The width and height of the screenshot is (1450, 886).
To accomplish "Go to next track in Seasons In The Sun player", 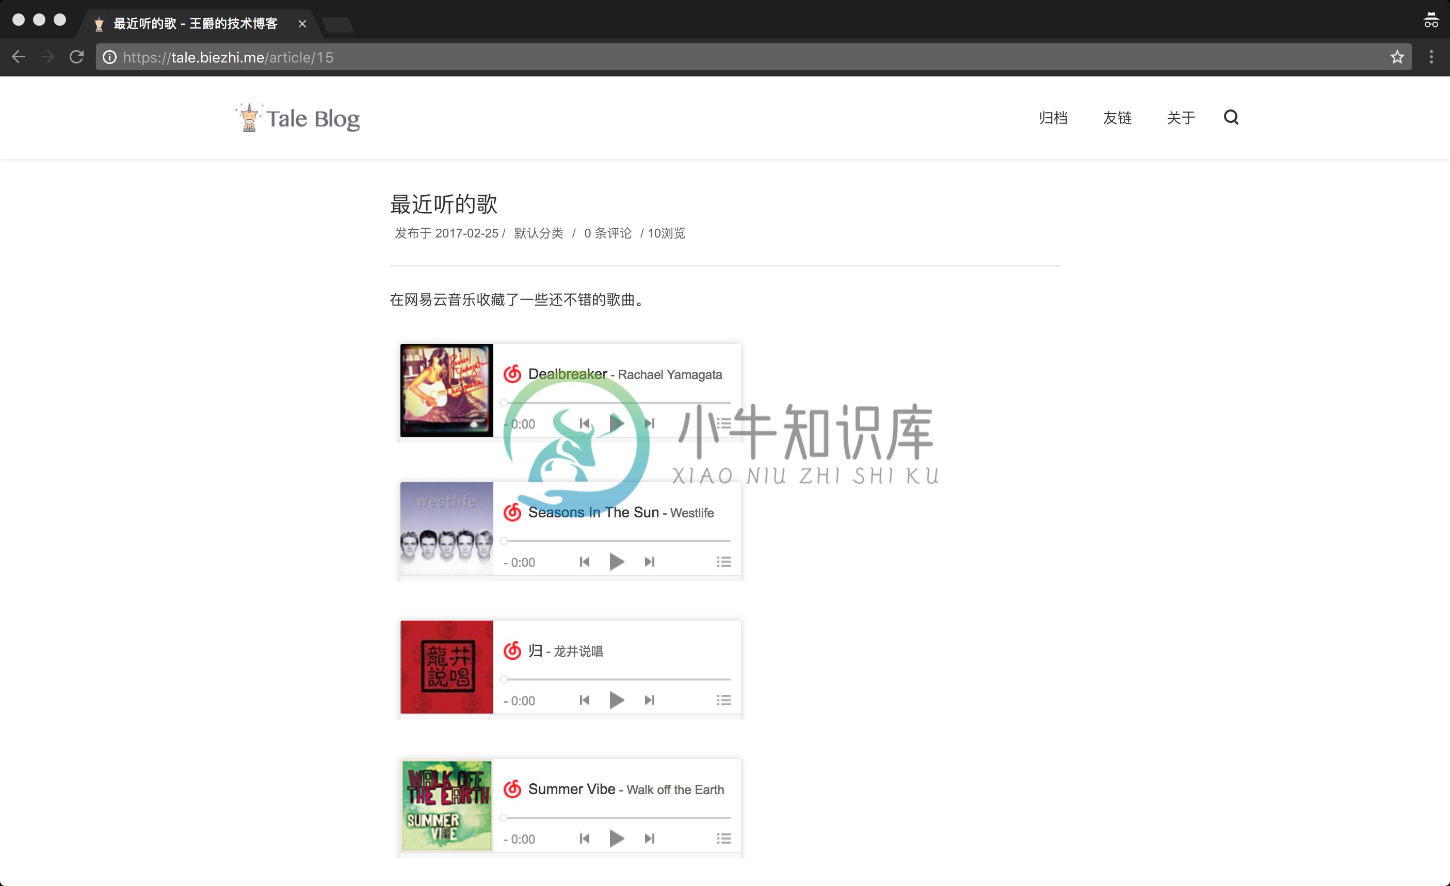I will (x=649, y=562).
